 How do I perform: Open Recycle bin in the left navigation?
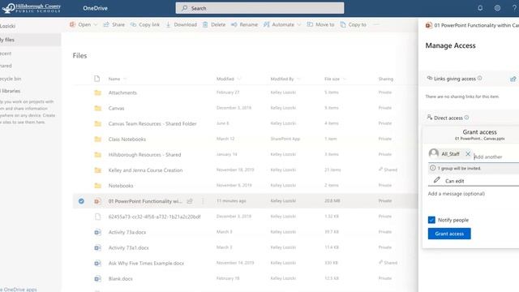click(11, 79)
